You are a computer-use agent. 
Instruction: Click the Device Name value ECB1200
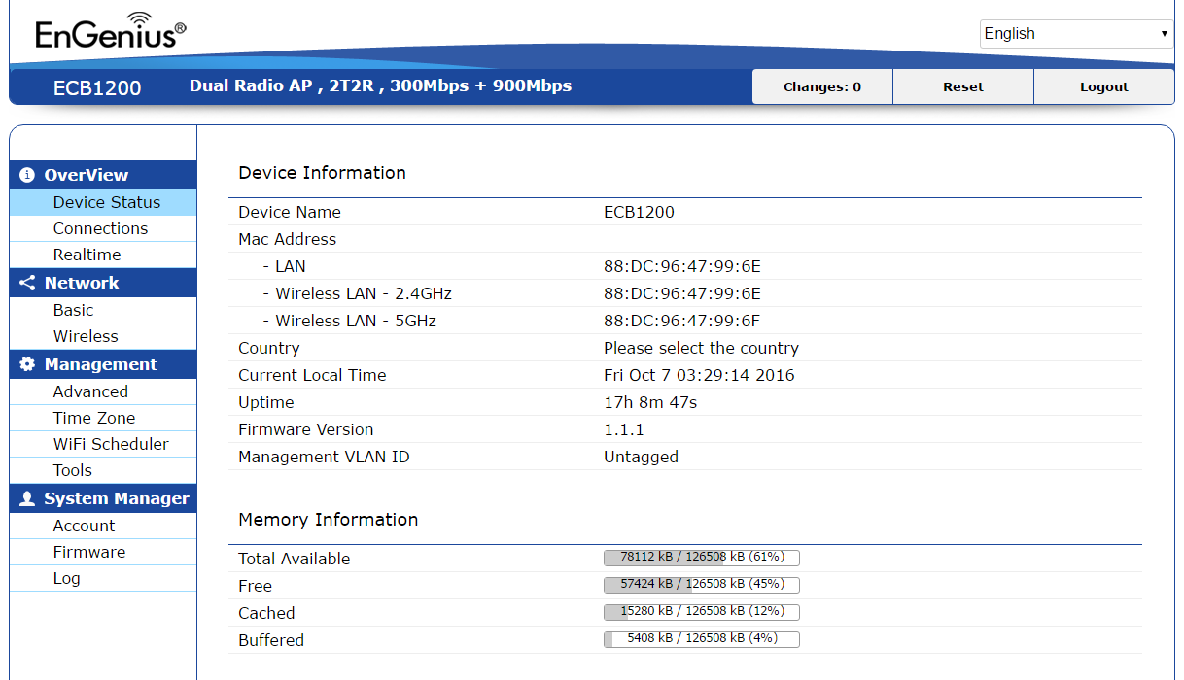pyautogui.click(x=639, y=212)
